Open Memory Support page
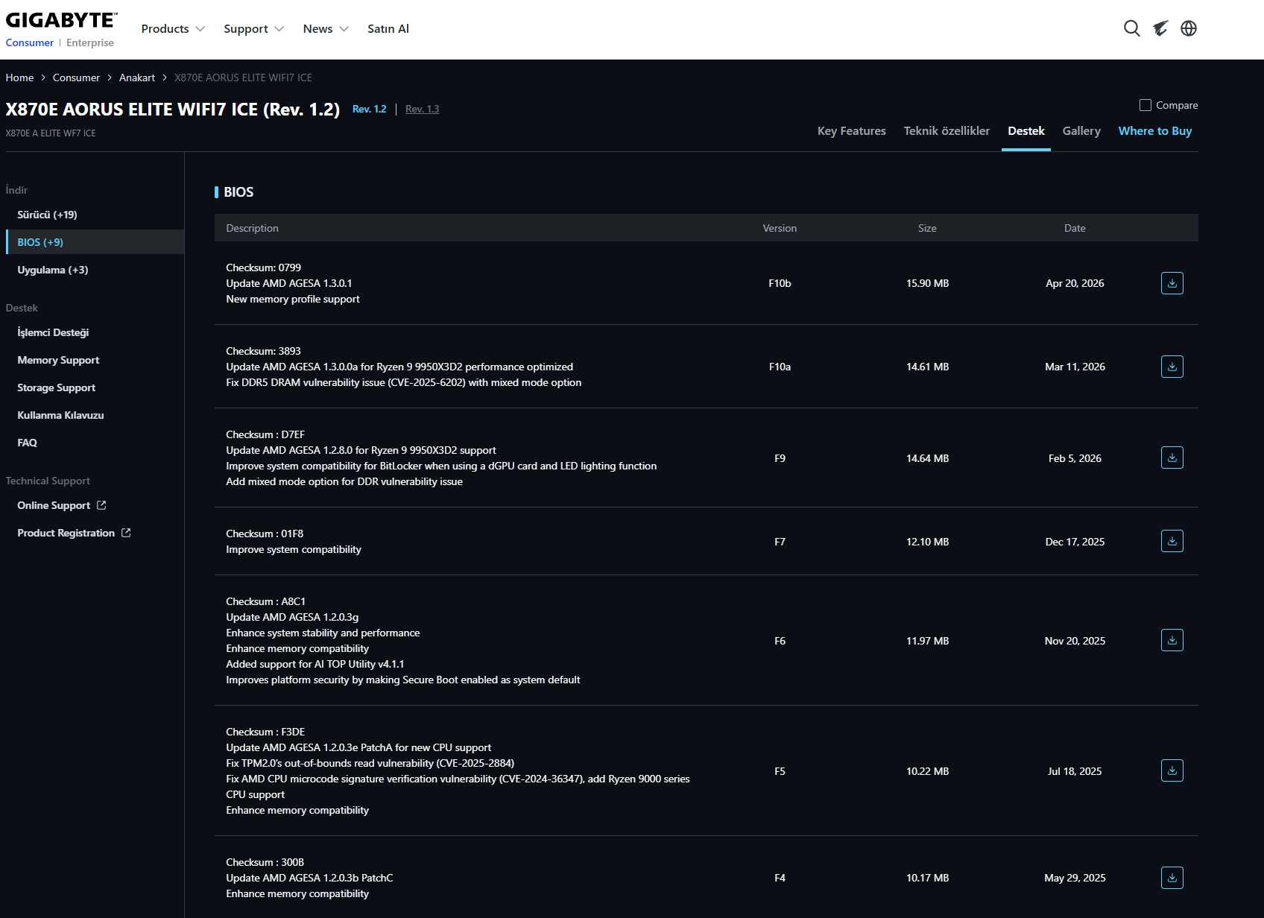1264x918 pixels. (58, 360)
